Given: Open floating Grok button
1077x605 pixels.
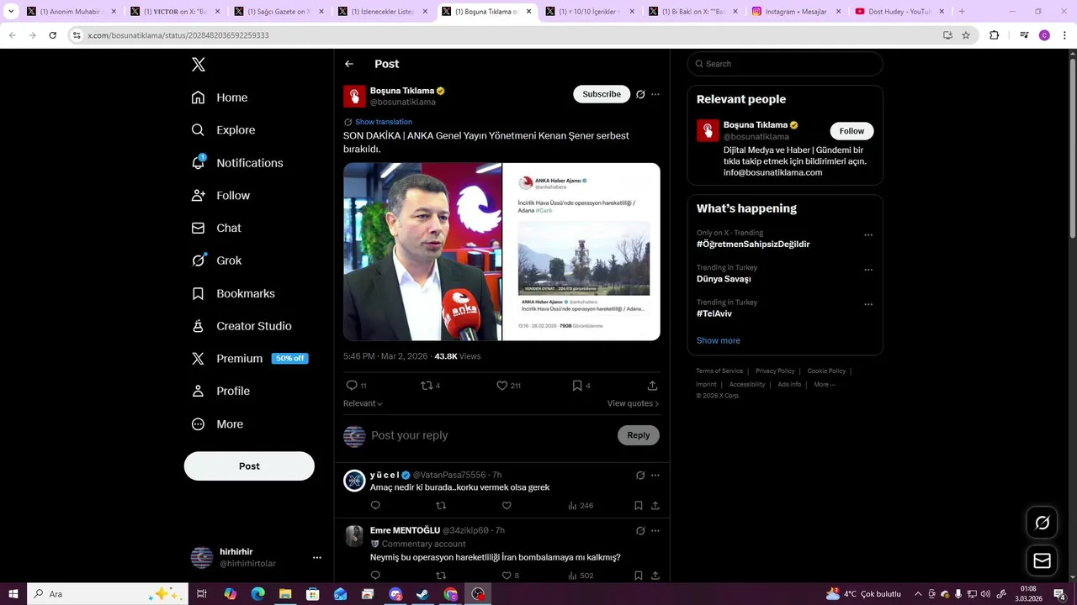Looking at the screenshot, I should 1043,523.
